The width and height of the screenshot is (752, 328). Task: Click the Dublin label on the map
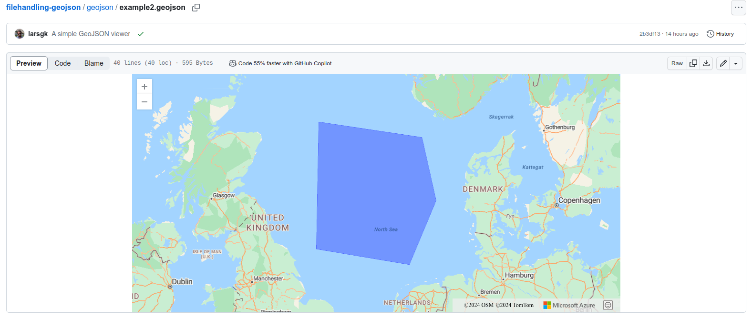[182, 282]
